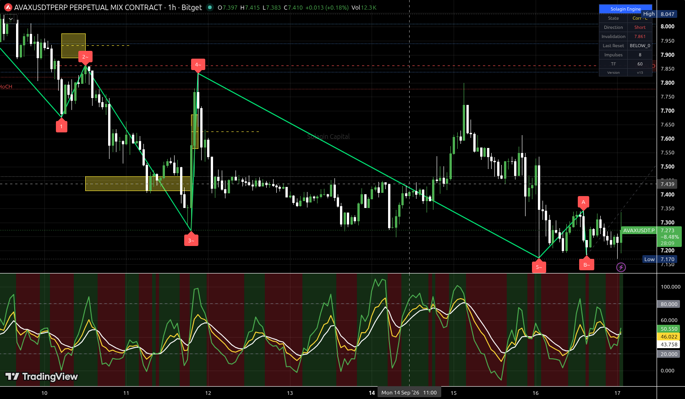The image size is (685, 399).
Task: Click the TF value 60
Action: click(640, 64)
